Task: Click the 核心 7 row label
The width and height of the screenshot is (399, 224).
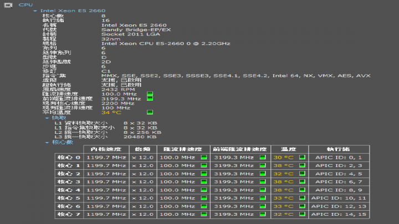Action: tap(69, 215)
